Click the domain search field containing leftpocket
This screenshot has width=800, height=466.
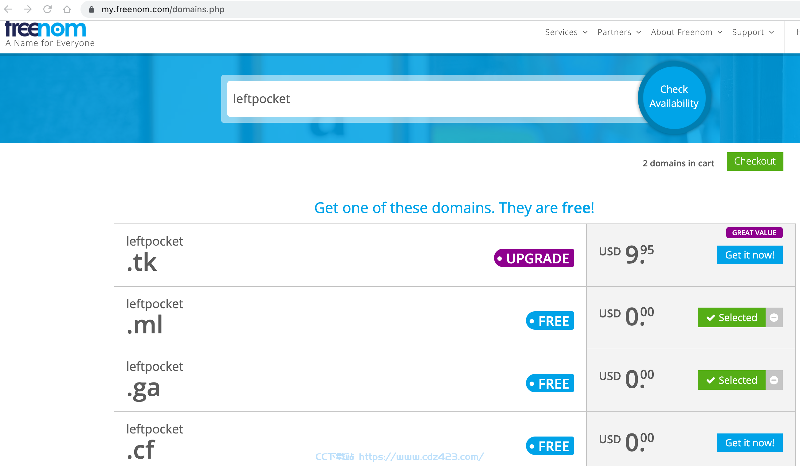point(435,99)
